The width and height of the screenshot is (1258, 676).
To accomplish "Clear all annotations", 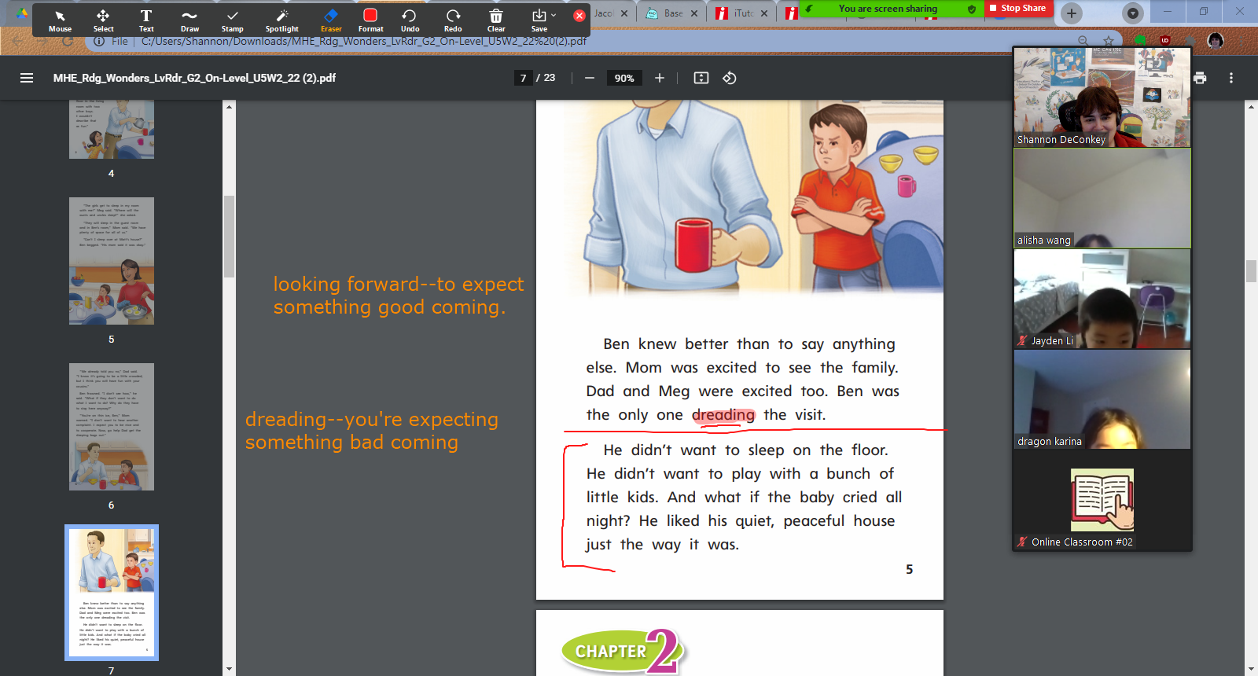I will click(496, 20).
